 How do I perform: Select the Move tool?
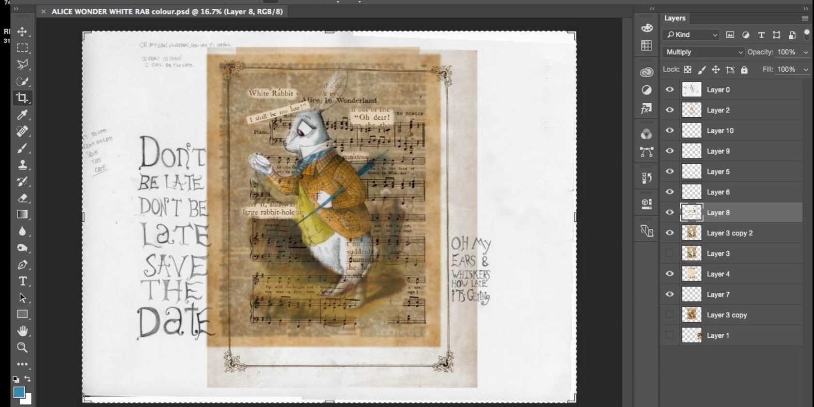pos(22,32)
